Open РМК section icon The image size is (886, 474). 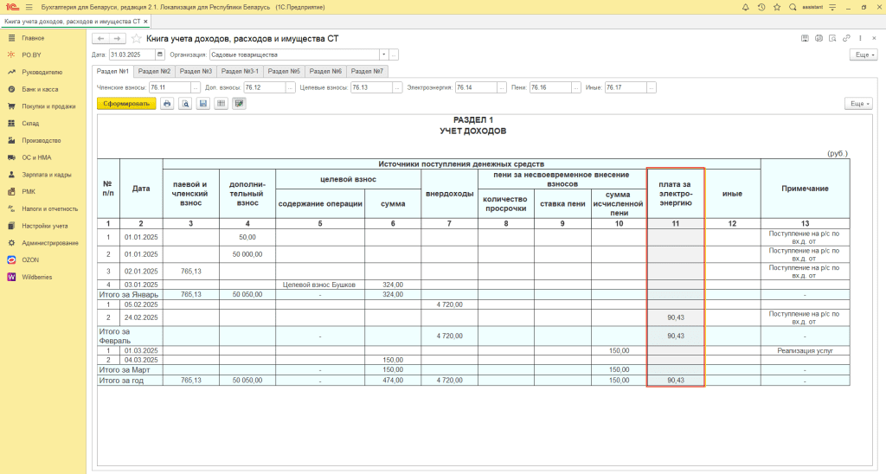pyautogui.click(x=11, y=191)
